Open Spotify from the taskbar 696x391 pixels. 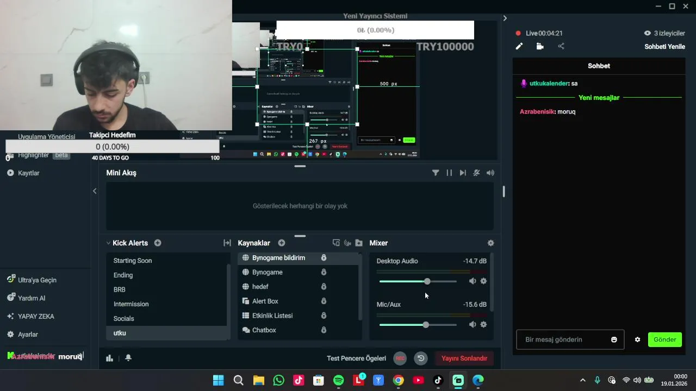coord(338,380)
